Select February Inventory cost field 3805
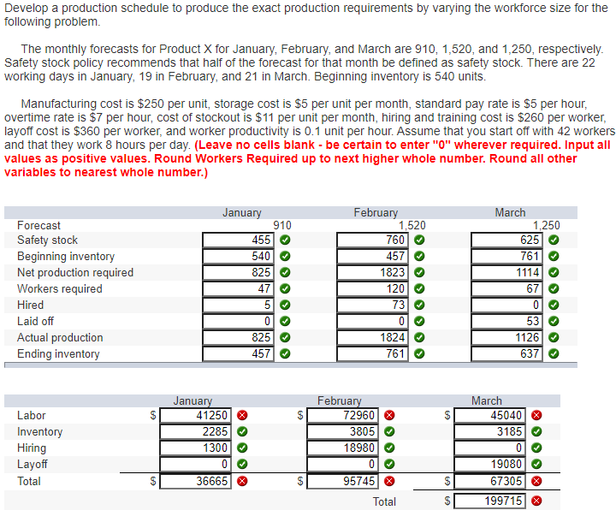 (342, 432)
